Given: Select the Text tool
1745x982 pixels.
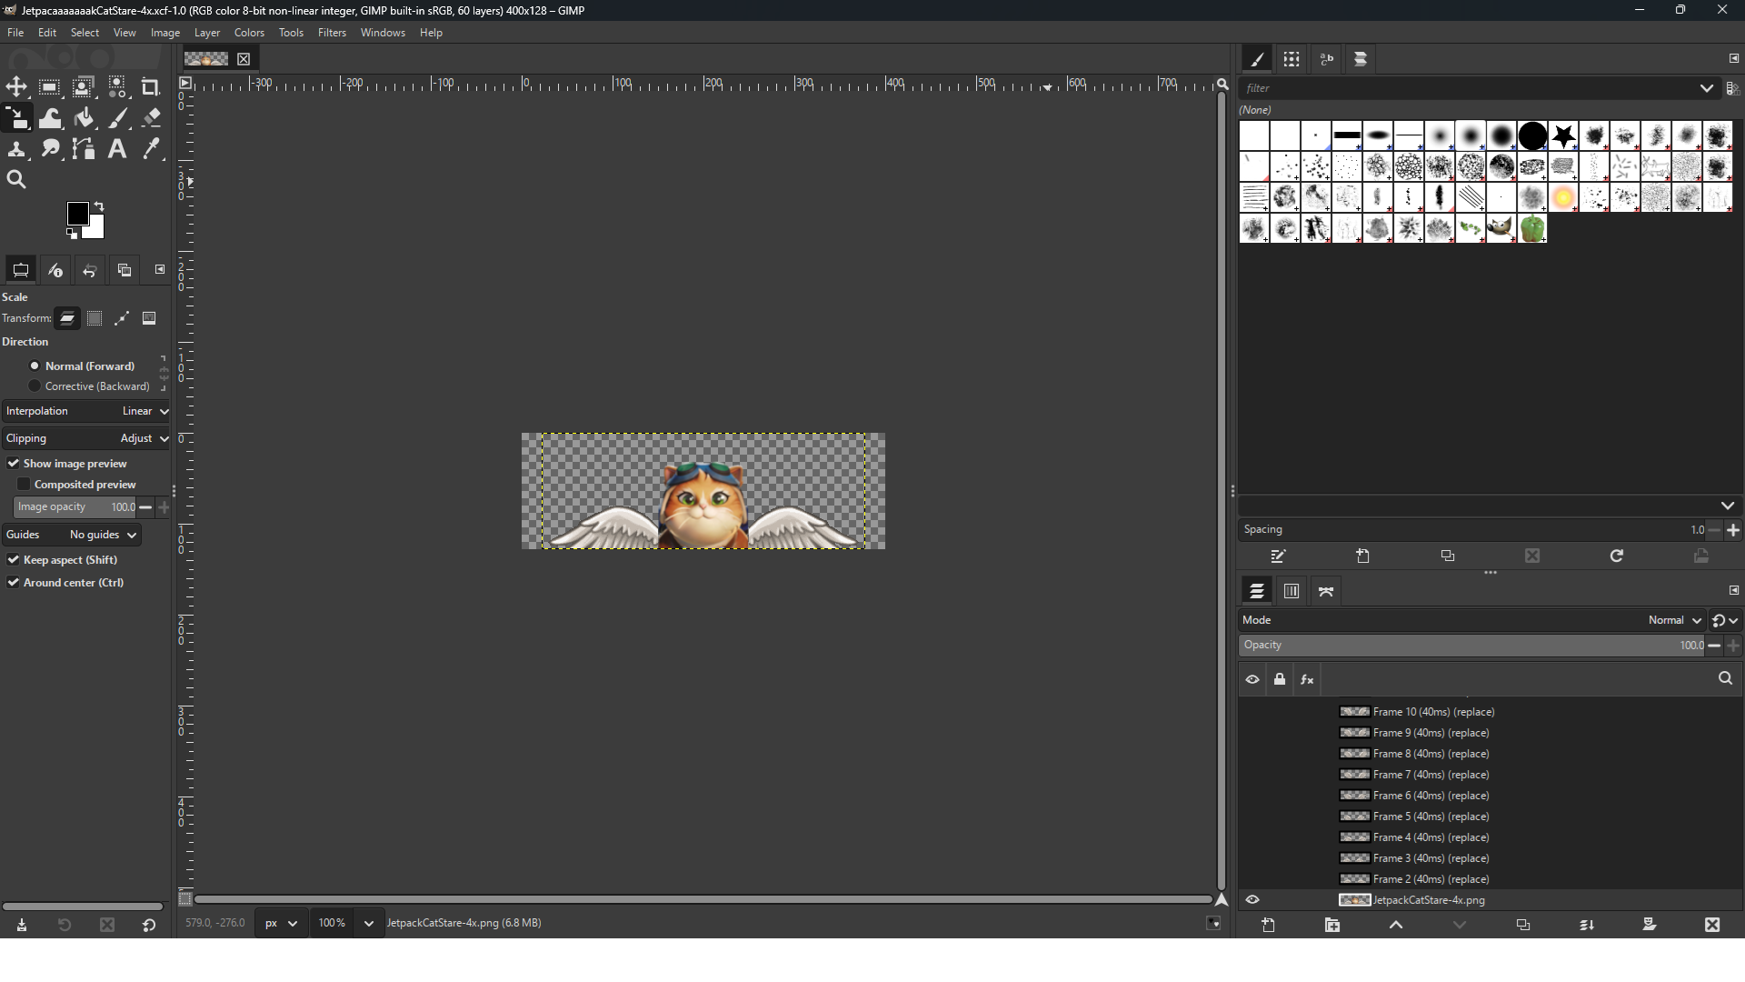Looking at the screenshot, I should point(117,149).
